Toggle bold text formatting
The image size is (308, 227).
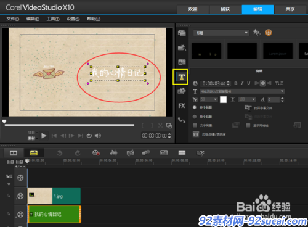coord(236,83)
